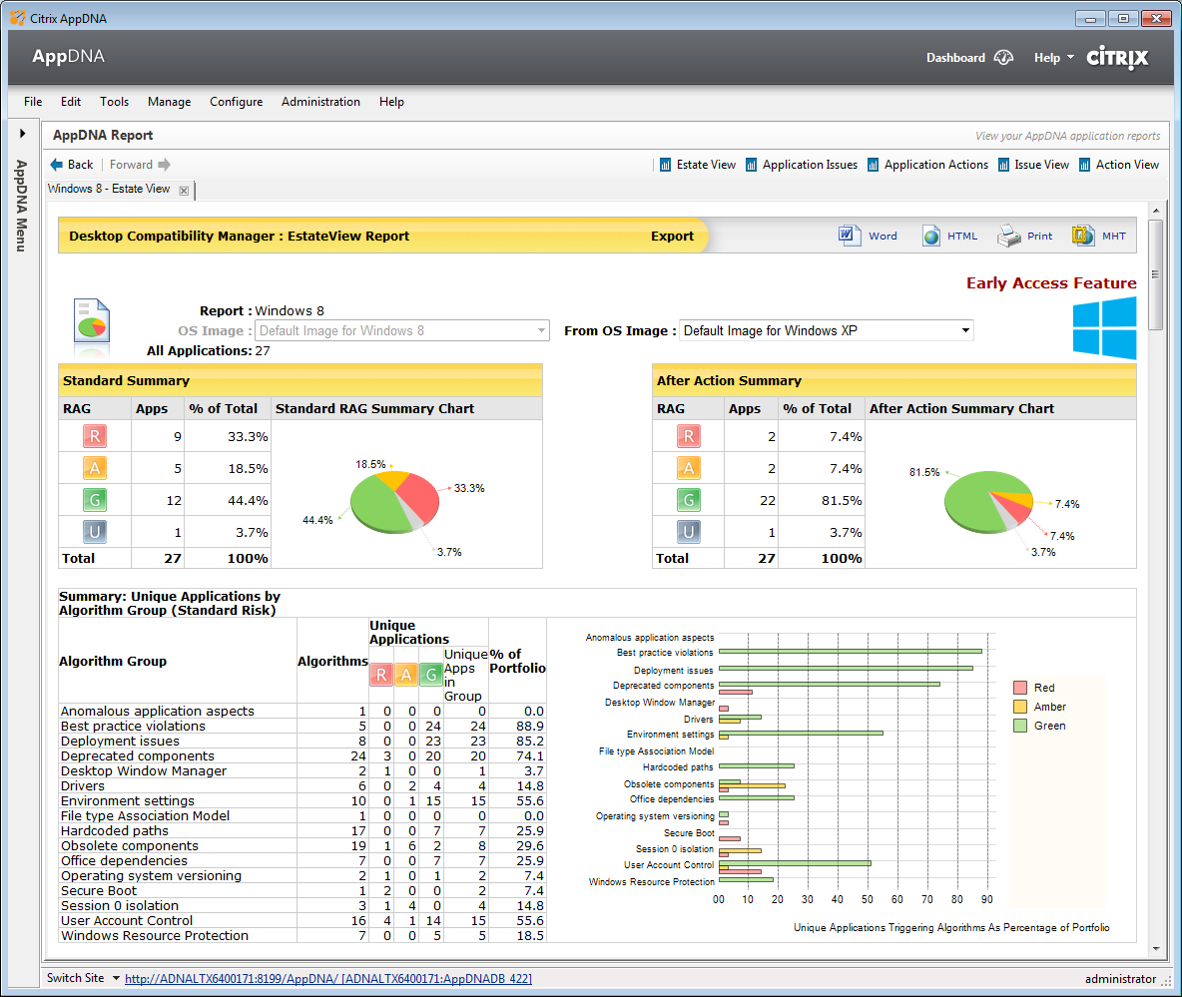Click the Windows logo image

1104,327
